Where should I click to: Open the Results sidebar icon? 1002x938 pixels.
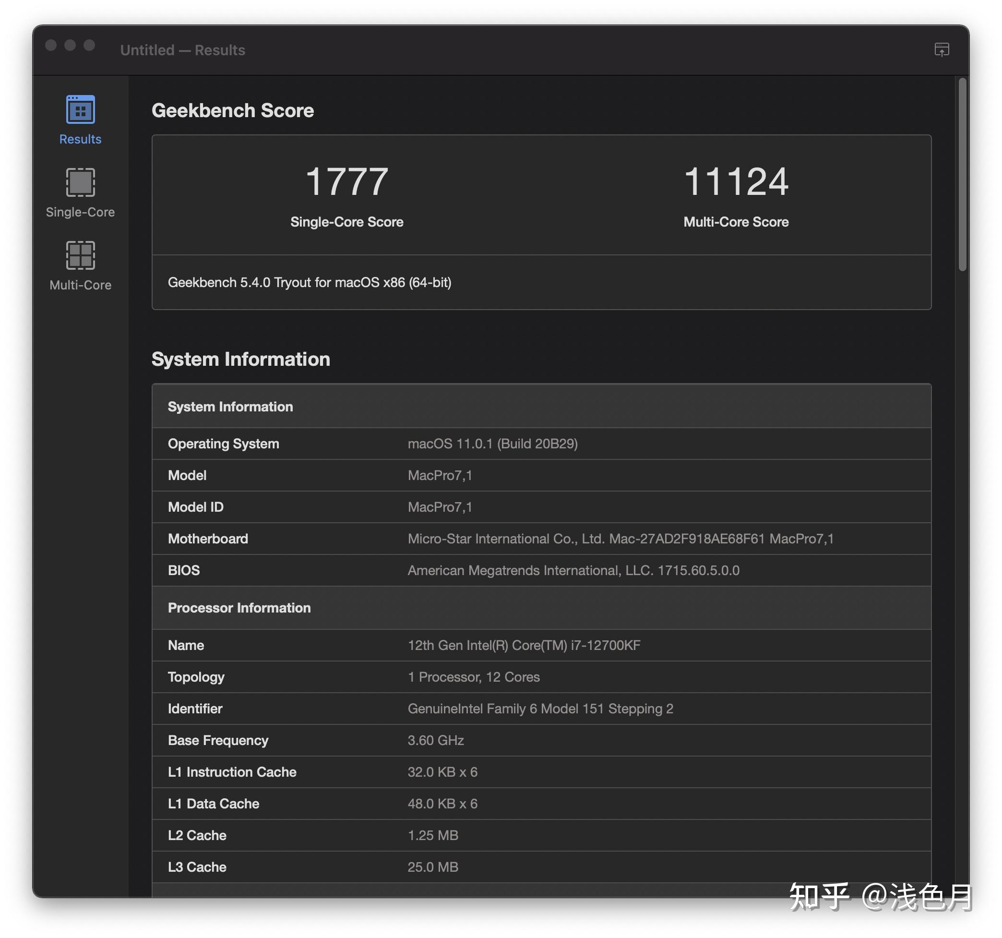click(80, 109)
